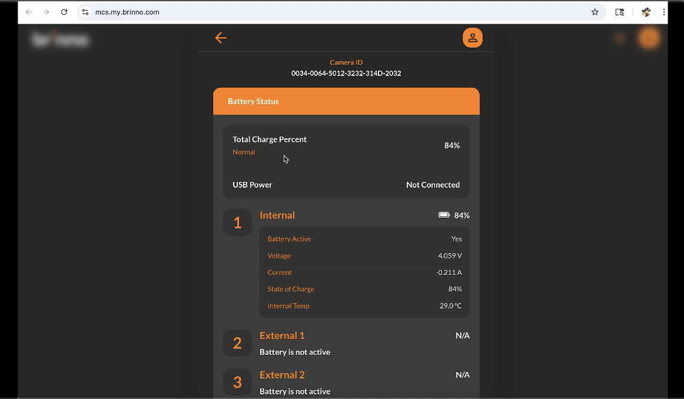This screenshot has width=684, height=399.
Task: Click the Camera ID number text
Action: 346,74
